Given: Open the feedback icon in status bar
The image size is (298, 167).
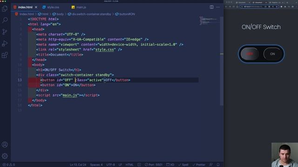Looking at the screenshot, I should [x=211, y=165].
